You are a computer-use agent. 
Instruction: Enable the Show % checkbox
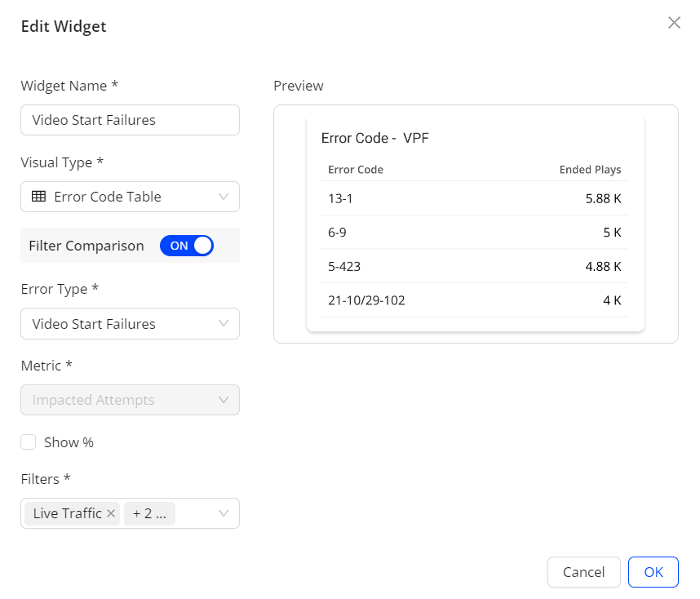29,442
